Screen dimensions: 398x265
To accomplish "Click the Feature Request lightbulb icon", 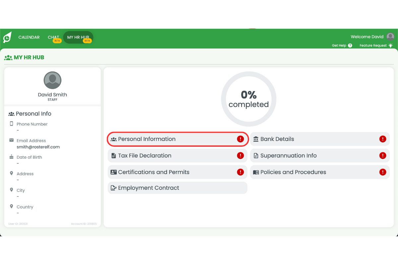I will 390,45.
